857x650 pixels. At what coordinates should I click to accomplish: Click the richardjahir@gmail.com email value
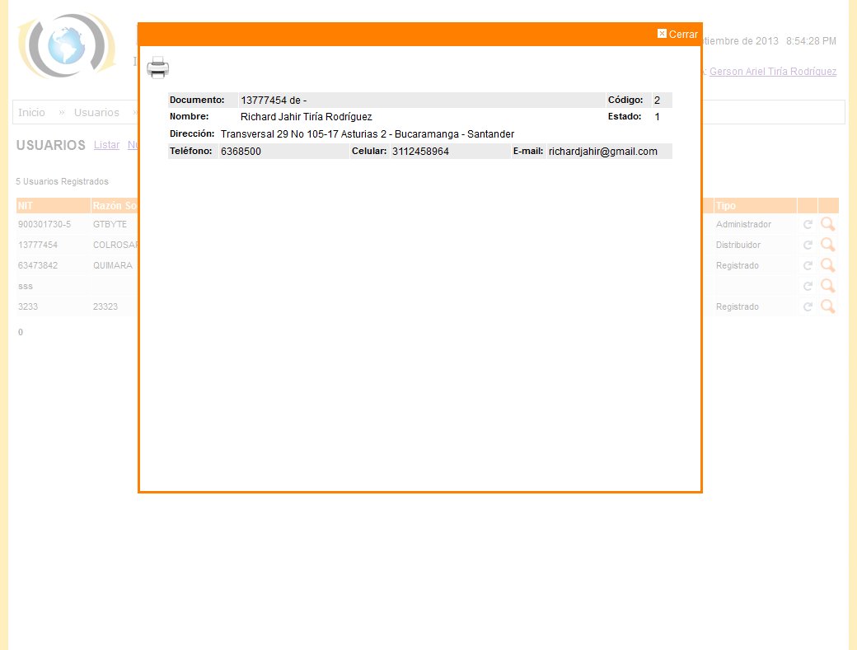[x=602, y=152]
